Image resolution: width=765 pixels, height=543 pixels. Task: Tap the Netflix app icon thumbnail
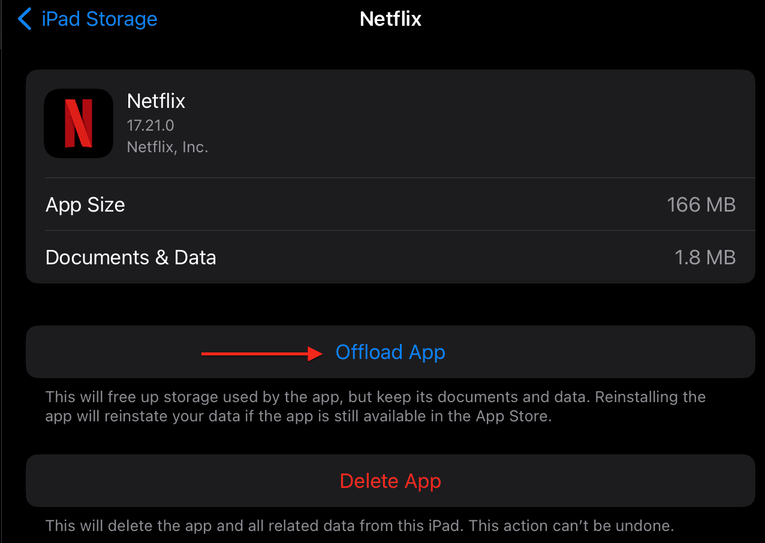[x=79, y=123]
